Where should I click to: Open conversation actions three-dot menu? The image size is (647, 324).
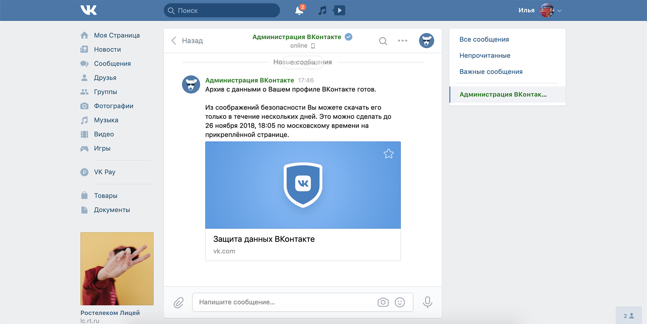[402, 41]
